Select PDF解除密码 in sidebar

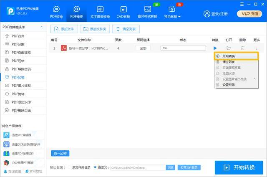pyautogui.click(x=23, y=69)
